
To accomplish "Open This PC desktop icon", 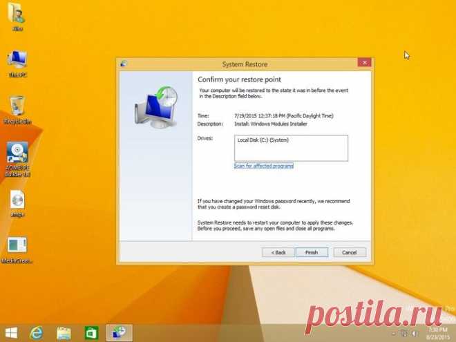I will [17, 64].
